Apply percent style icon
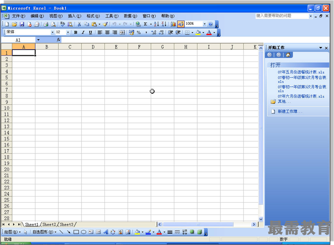 coord(138,32)
